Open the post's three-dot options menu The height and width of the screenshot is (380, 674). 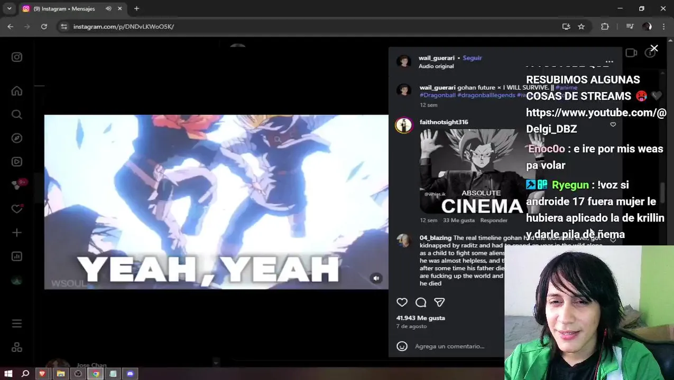click(x=609, y=62)
